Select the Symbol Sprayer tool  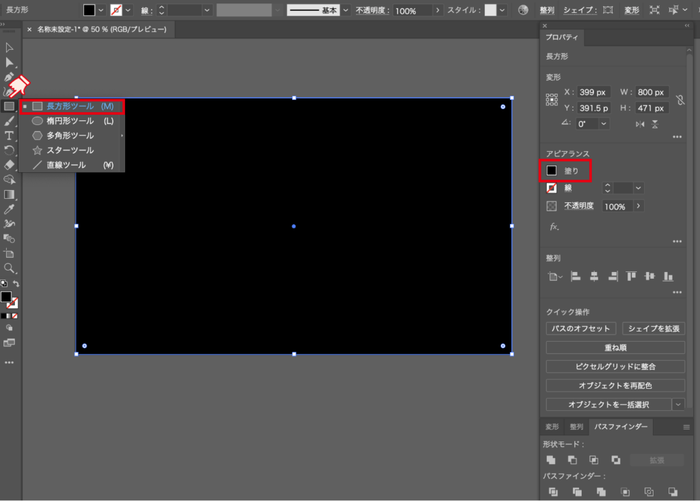9,224
